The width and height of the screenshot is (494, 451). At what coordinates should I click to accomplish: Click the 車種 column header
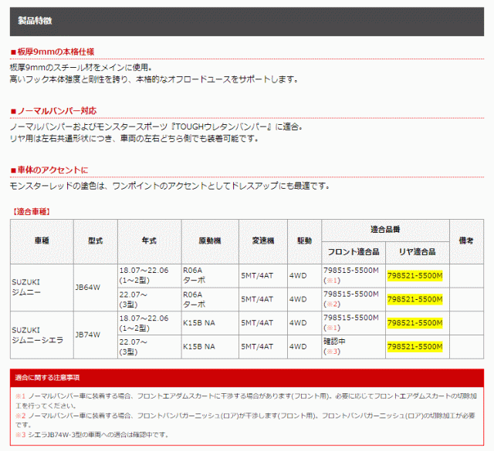click(x=42, y=241)
